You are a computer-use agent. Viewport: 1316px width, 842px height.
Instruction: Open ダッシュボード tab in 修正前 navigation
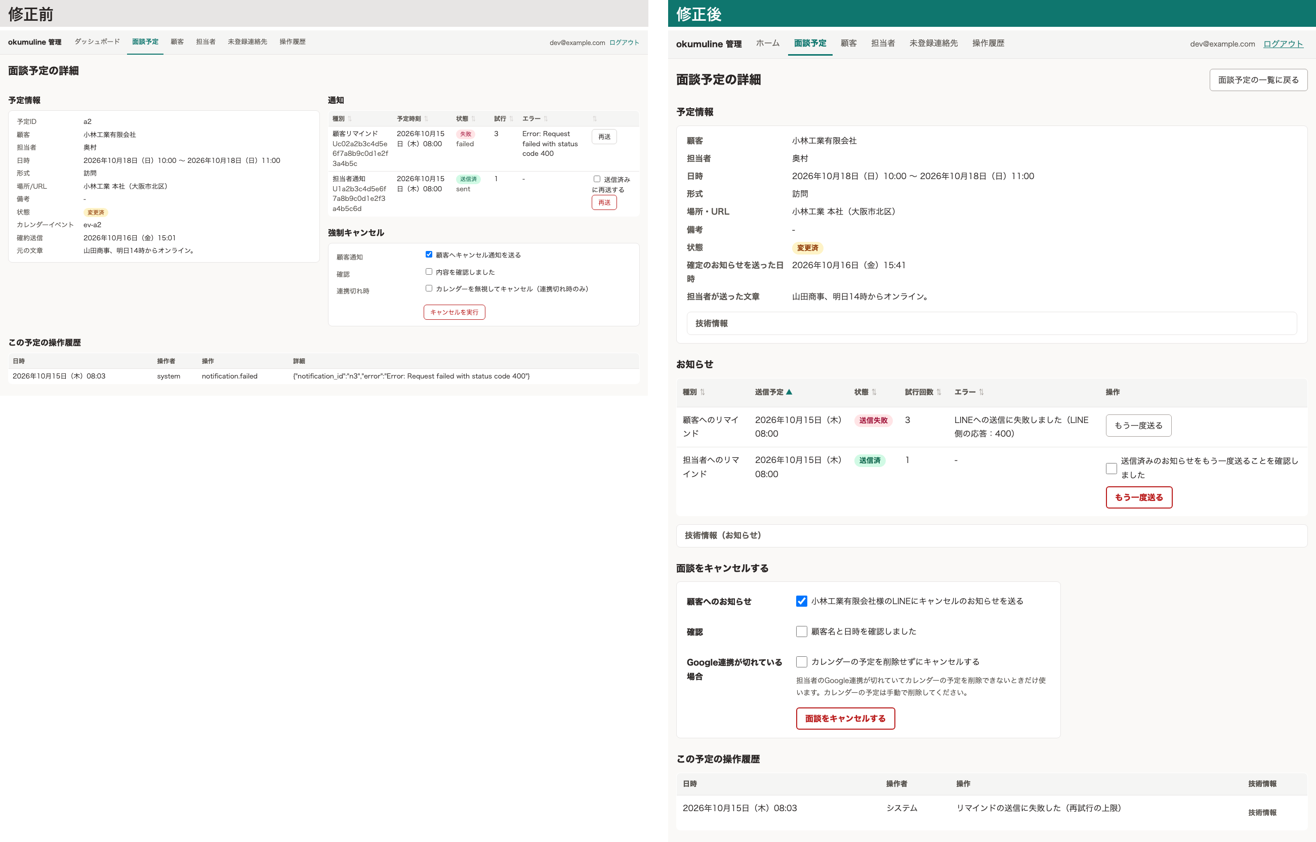pos(97,41)
